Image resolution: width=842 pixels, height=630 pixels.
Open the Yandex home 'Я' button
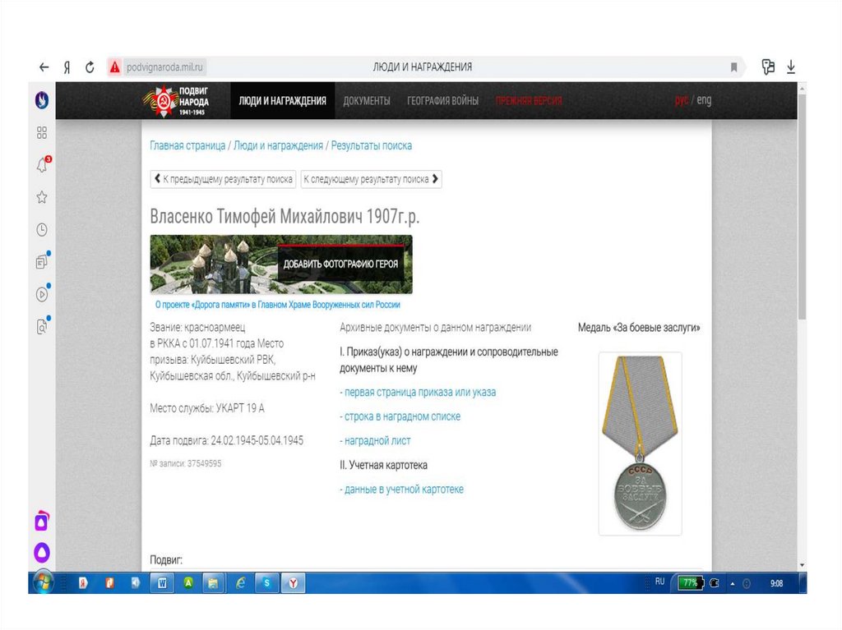click(67, 67)
